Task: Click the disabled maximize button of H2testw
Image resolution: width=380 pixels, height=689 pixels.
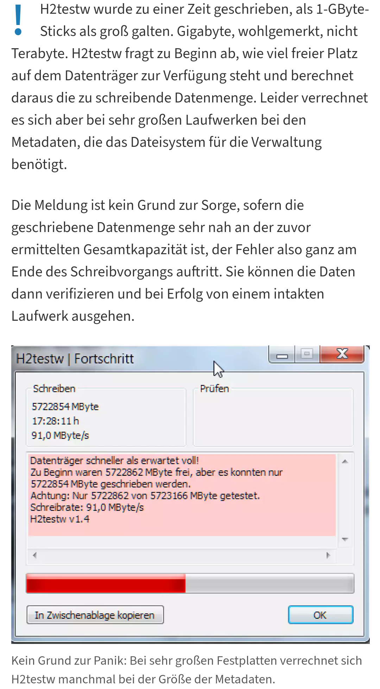Action: point(307,354)
